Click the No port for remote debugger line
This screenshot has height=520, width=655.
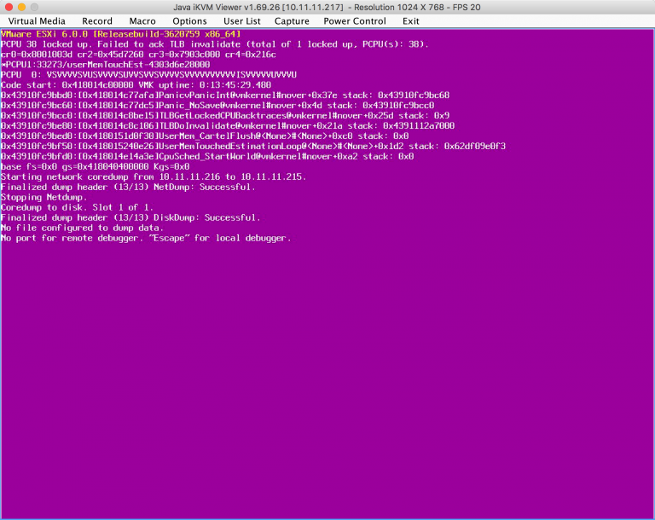(x=146, y=238)
